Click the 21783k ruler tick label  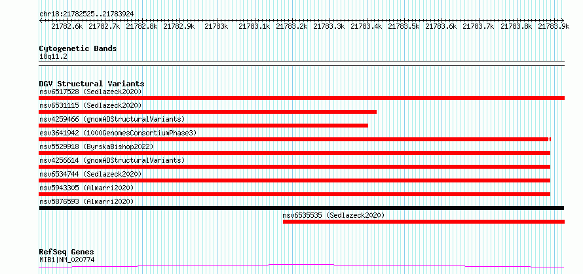click(x=216, y=26)
